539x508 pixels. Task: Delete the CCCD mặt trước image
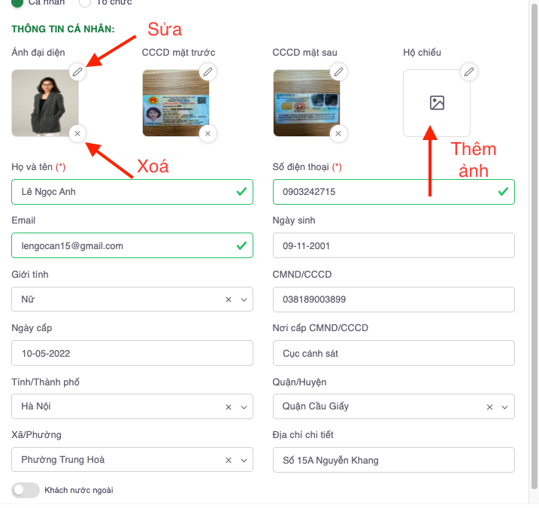(208, 134)
